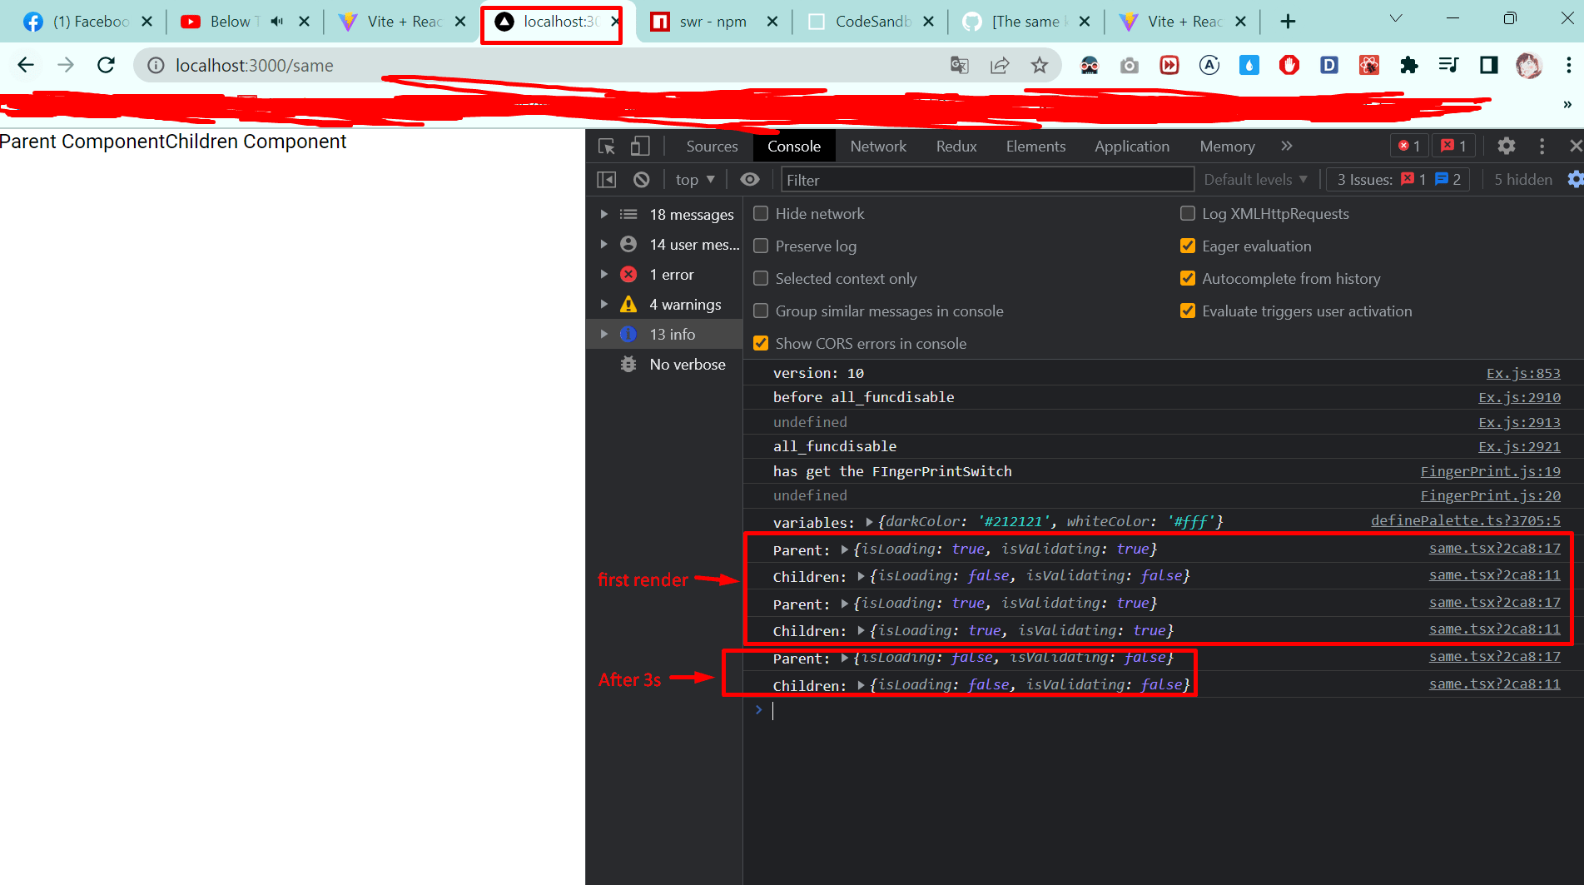Create a live expression with the eye icon
Viewport: 1584px width, 885px height.
pos(749,179)
